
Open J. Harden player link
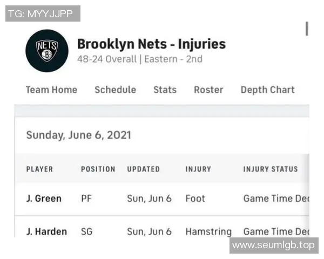(x=46, y=231)
